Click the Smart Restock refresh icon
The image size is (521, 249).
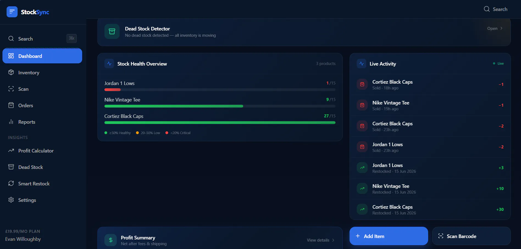coord(11,183)
